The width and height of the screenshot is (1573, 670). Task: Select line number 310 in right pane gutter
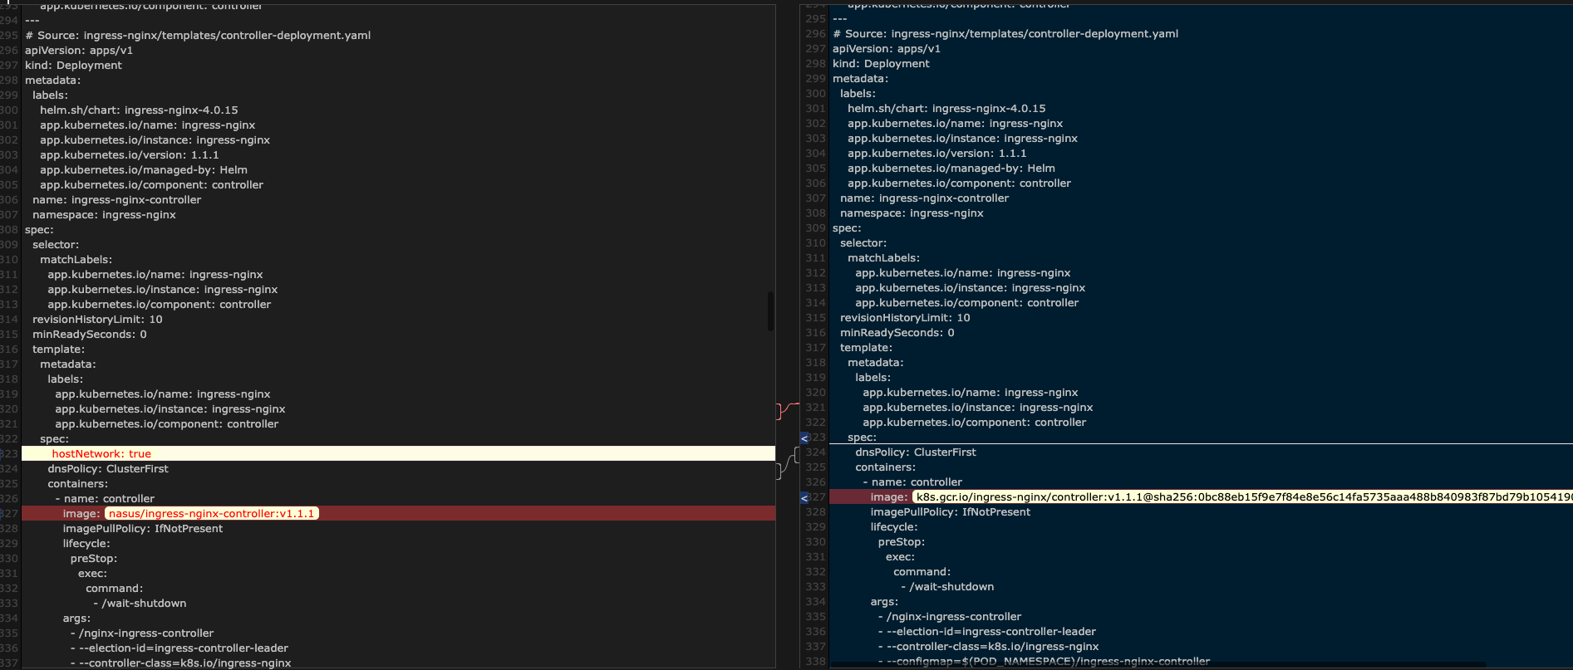click(x=815, y=243)
